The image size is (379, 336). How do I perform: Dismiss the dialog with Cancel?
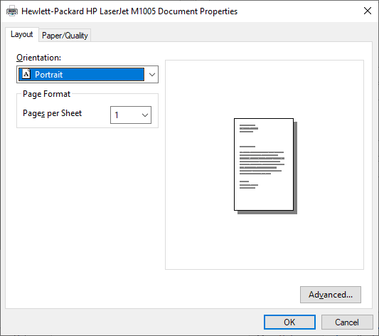[x=347, y=322]
